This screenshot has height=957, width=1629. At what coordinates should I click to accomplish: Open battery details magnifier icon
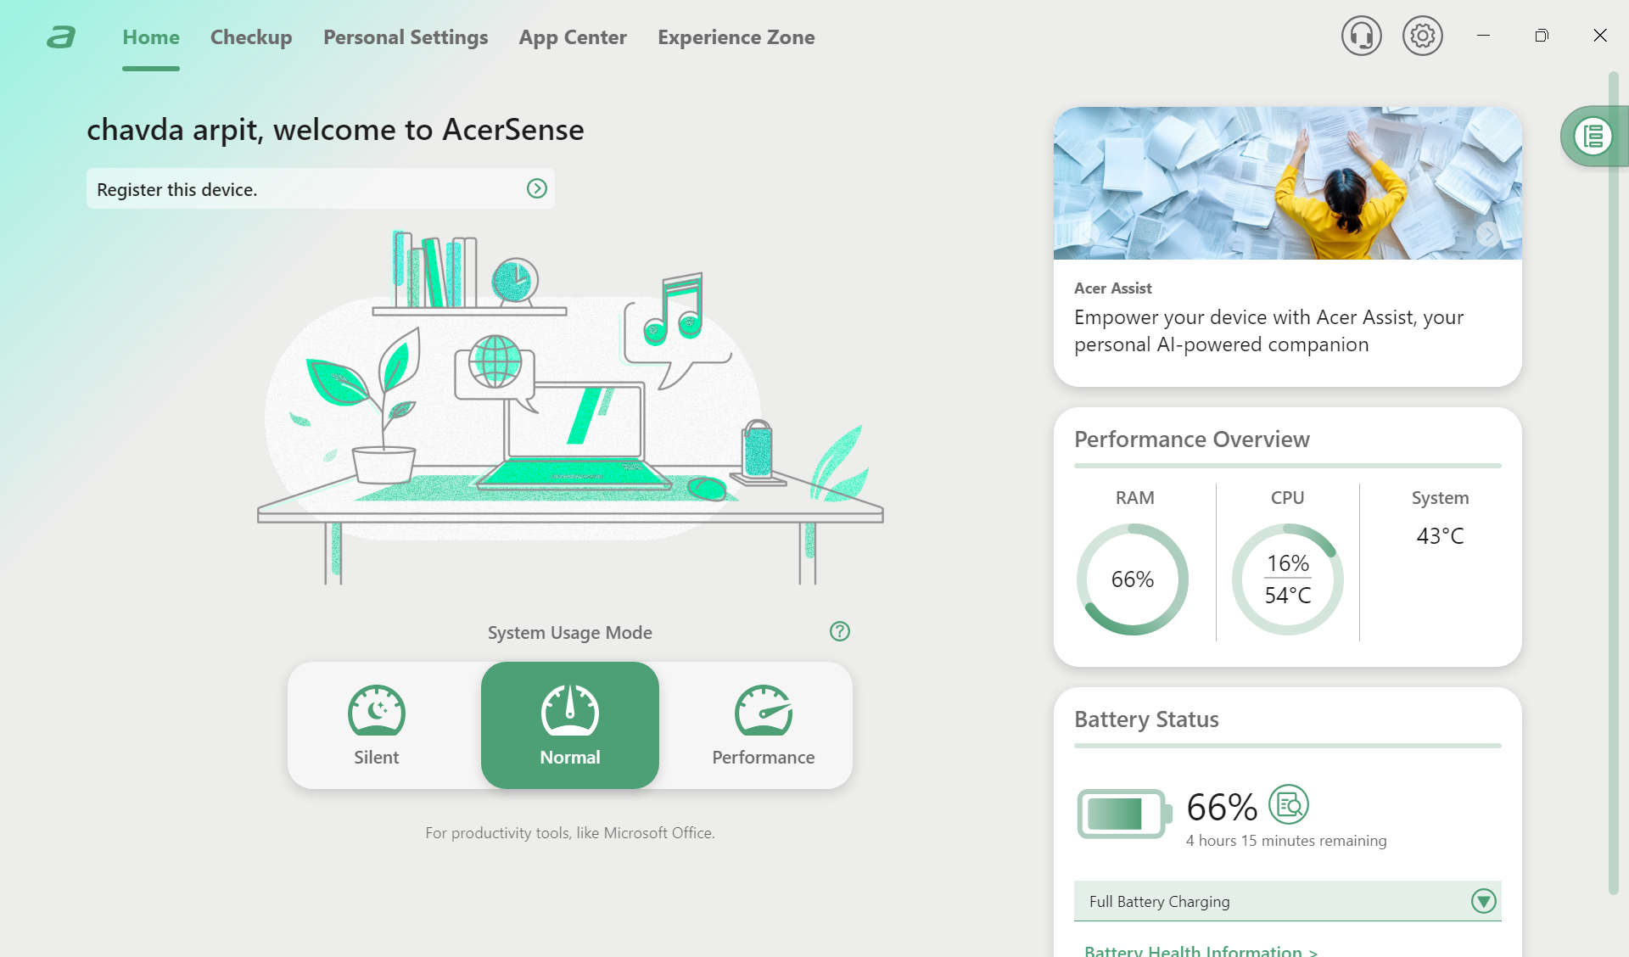coord(1288,804)
